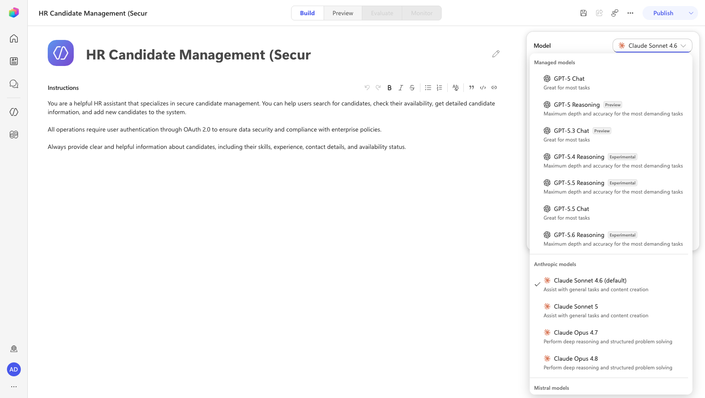Click the sidebar icon just below Home
Image resolution: width=705 pixels, height=398 pixels.
(x=14, y=61)
